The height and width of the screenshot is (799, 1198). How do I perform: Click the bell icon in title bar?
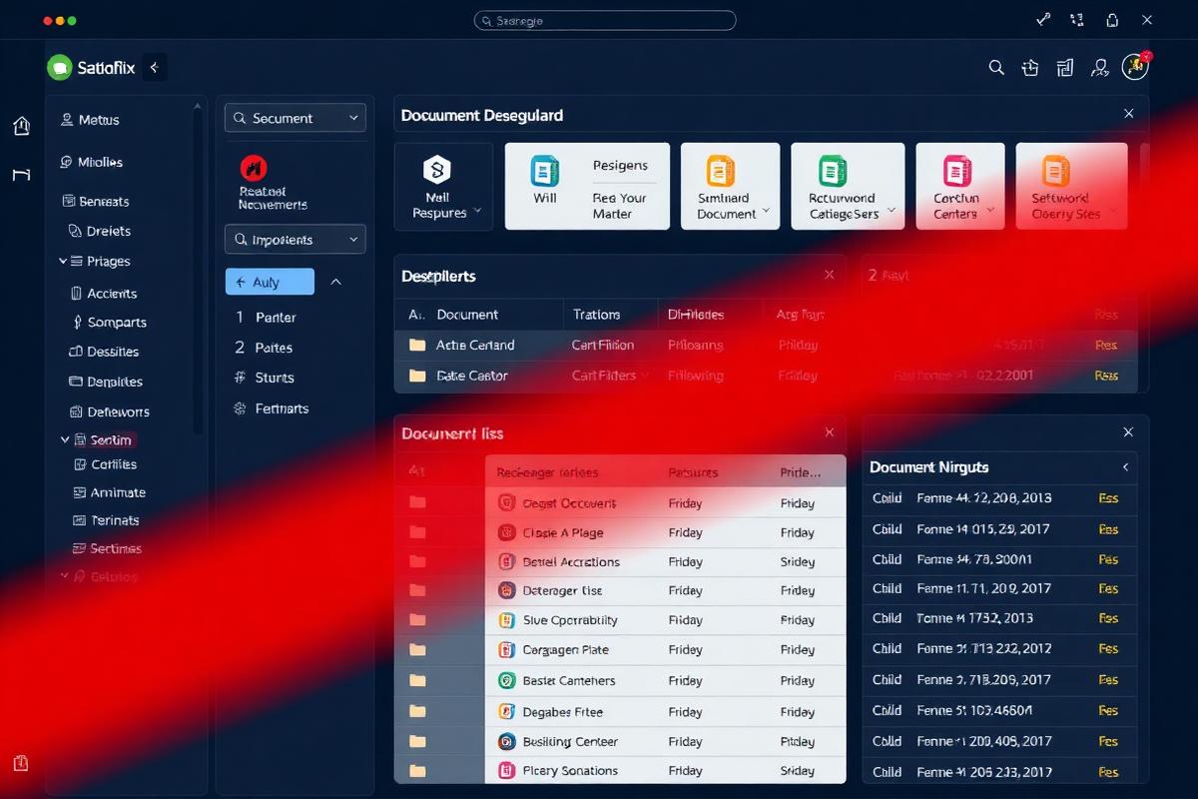tap(1112, 20)
